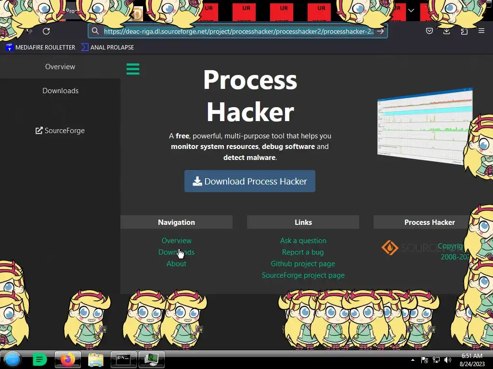Open volume speaker tray icon
493x369 pixels.
[448, 360]
